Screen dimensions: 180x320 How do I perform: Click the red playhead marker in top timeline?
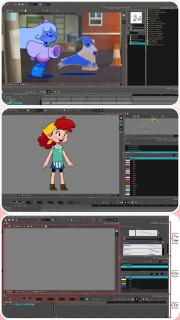pyautogui.click(x=51, y=103)
